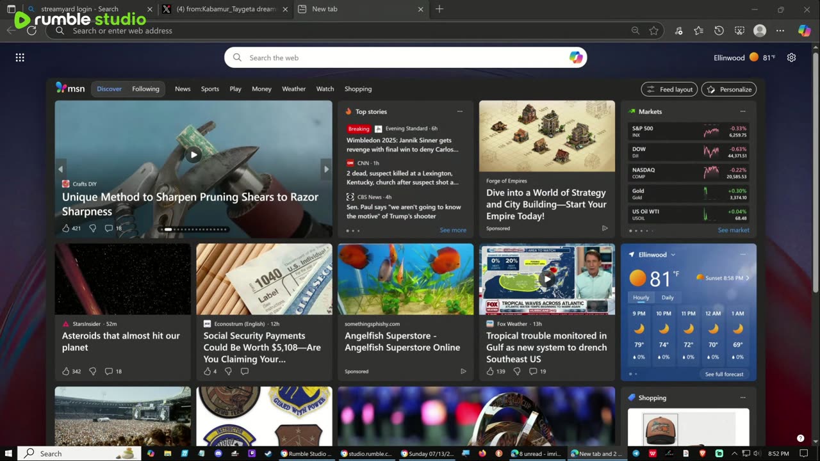
Task: Click the msn logo
Action: [70, 88]
